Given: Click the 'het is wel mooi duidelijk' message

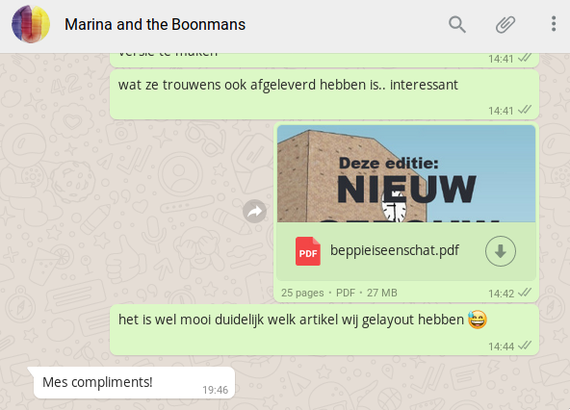Looking at the screenshot, I should point(324,330).
